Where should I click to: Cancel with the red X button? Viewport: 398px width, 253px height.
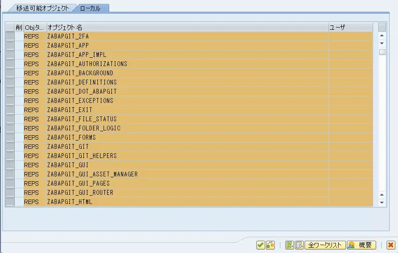coord(391,245)
